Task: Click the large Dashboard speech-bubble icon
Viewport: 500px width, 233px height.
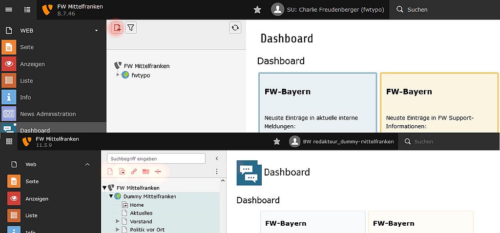Action: pos(249,173)
